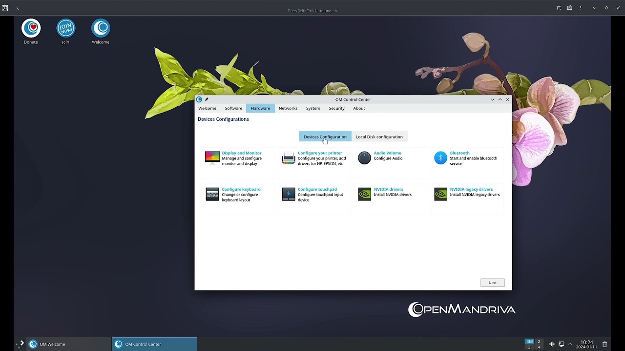625x351 pixels.
Task: Switch to virtual desktop 2 in pager
Action: (539, 341)
